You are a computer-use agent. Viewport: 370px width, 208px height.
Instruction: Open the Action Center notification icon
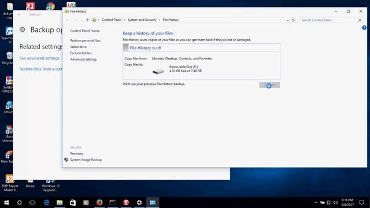point(361,202)
